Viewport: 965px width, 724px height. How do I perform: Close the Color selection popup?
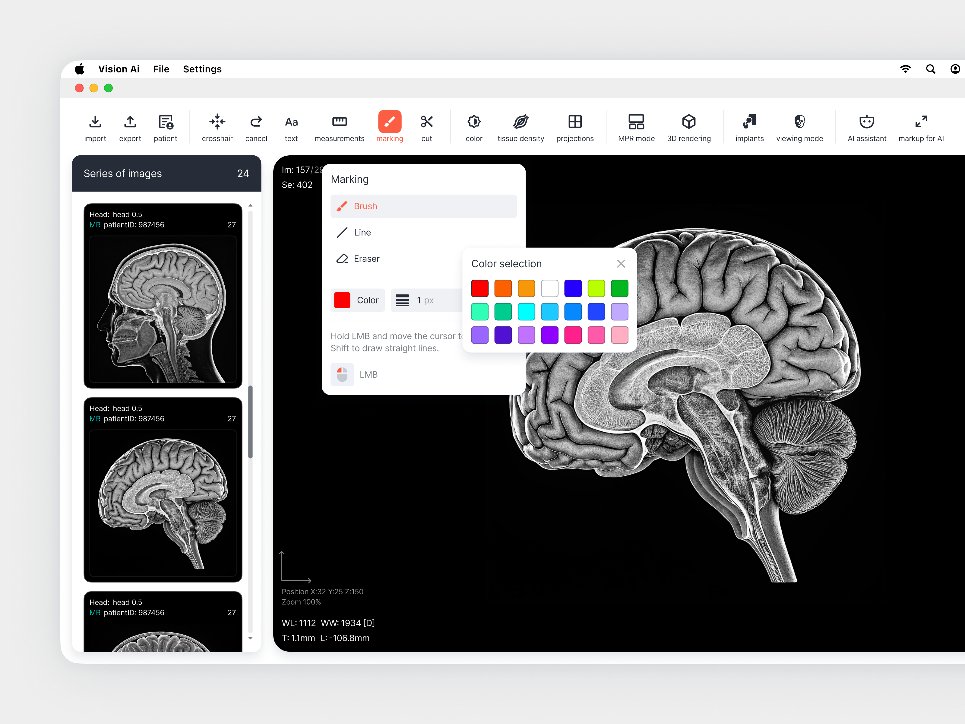pyautogui.click(x=621, y=264)
